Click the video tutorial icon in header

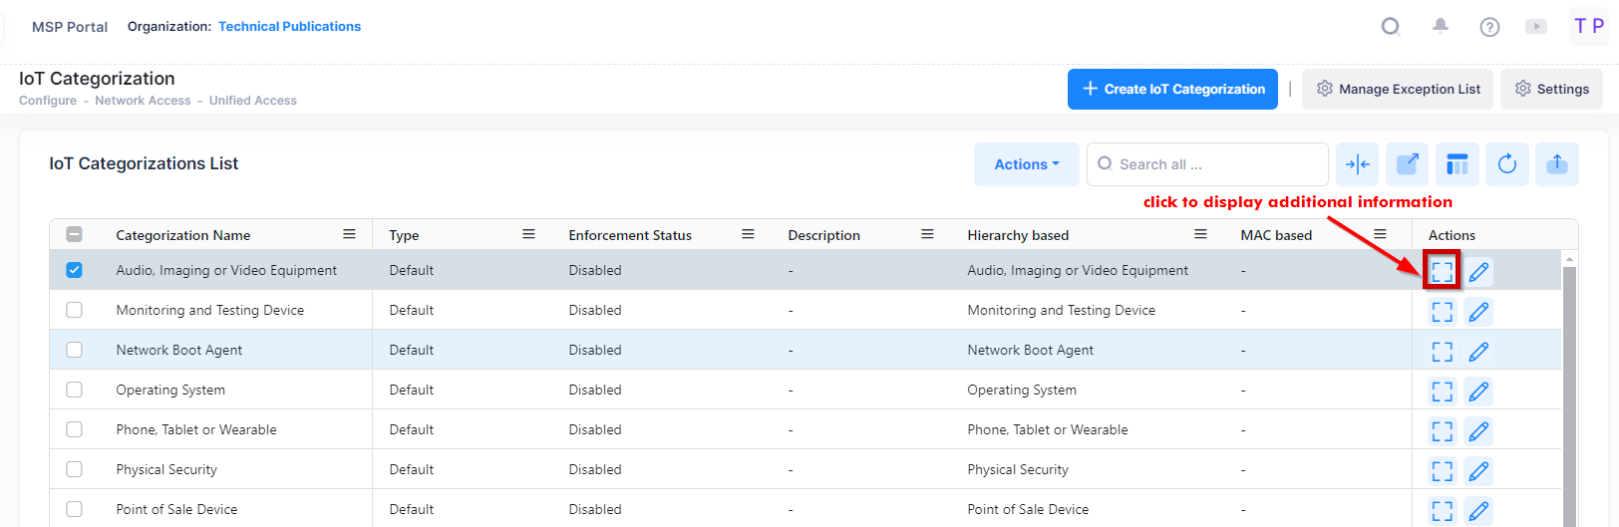1536,27
